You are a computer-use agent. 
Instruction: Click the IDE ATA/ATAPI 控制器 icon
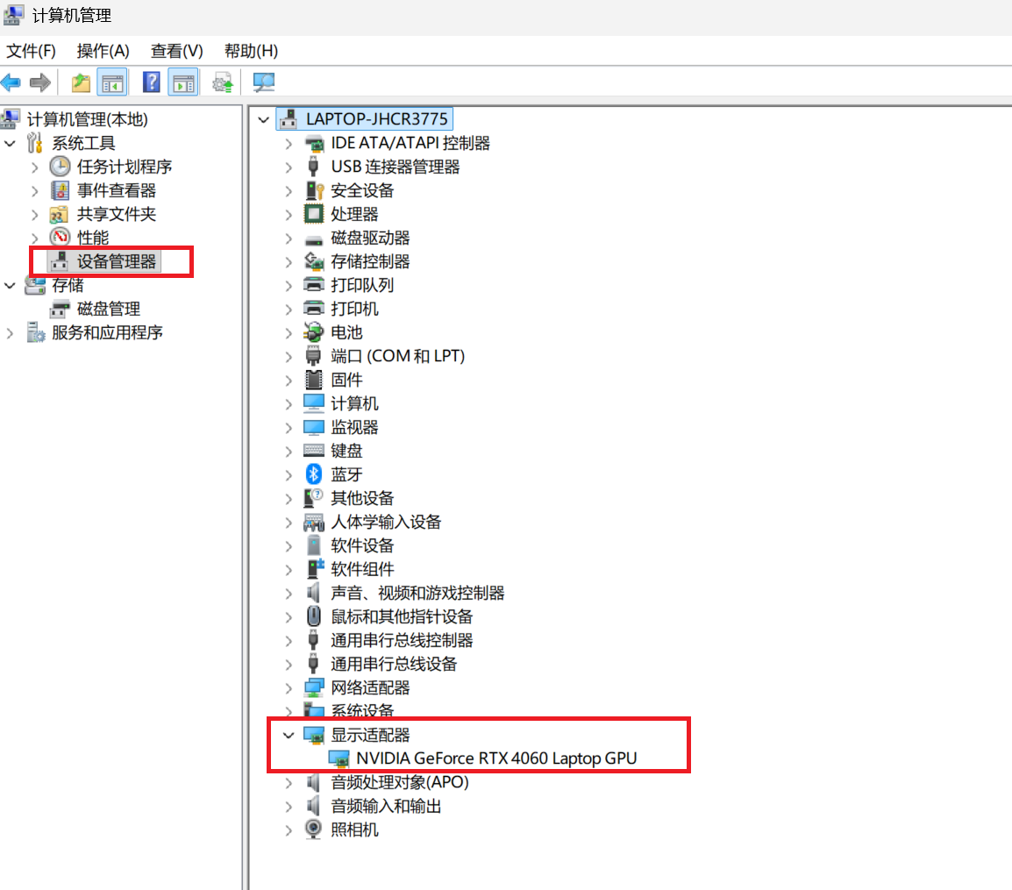click(314, 143)
